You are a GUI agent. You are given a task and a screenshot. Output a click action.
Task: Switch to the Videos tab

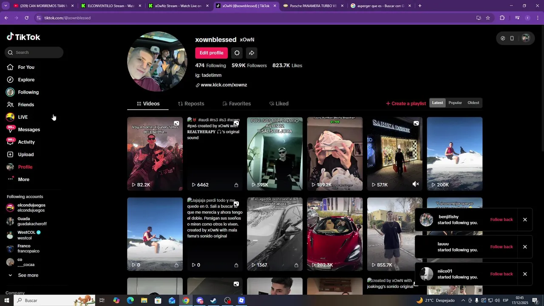pos(148,104)
